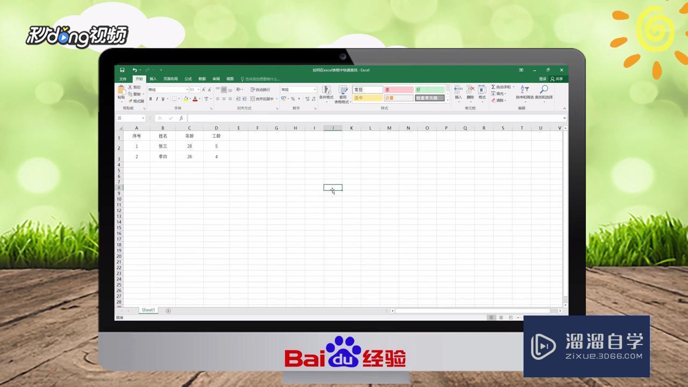Viewport: 688px width, 387px height.
Task: Toggle Underline formatting
Action: (x=162, y=99)
